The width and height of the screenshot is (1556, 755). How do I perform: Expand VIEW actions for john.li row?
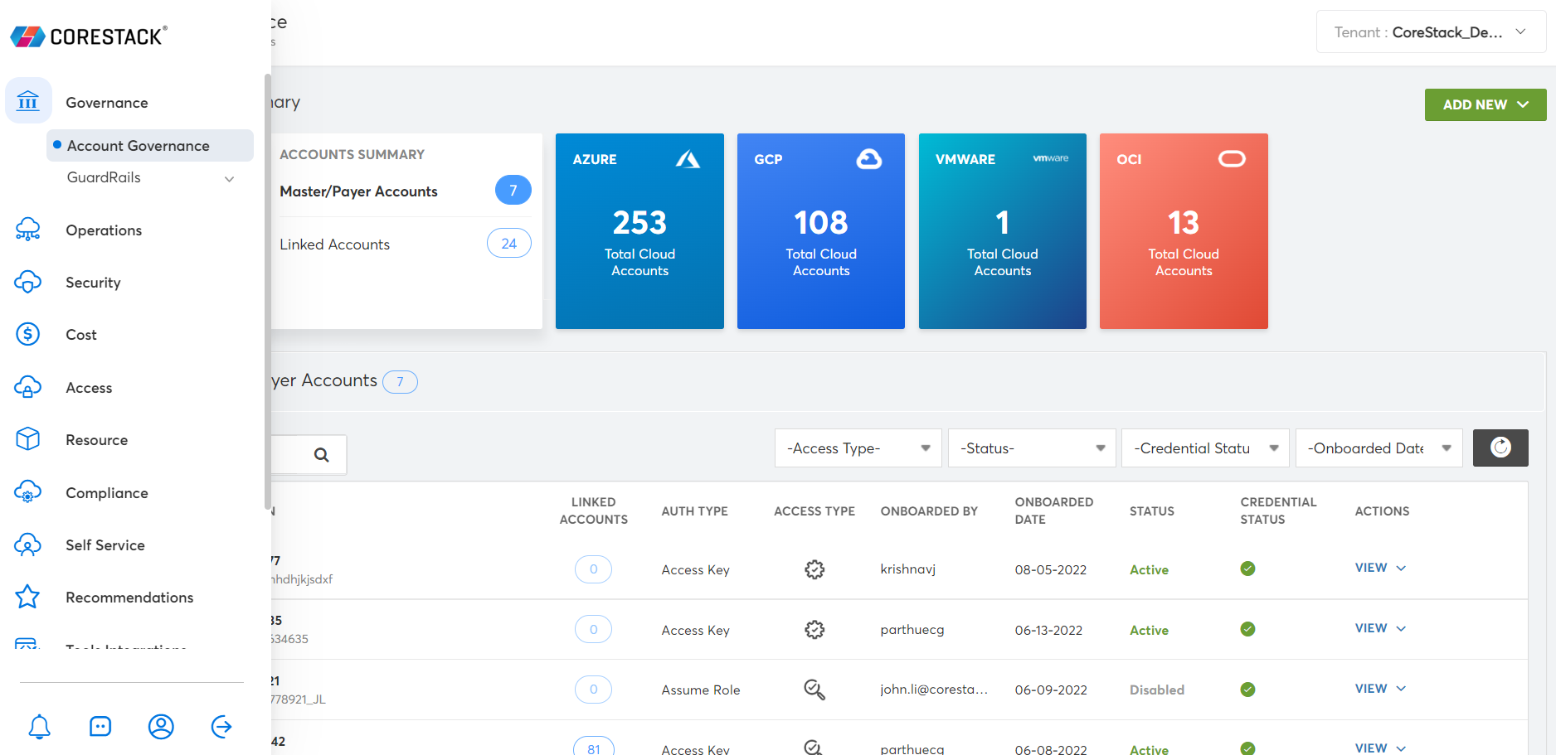pyautogui.click(x=1380, y=689)
